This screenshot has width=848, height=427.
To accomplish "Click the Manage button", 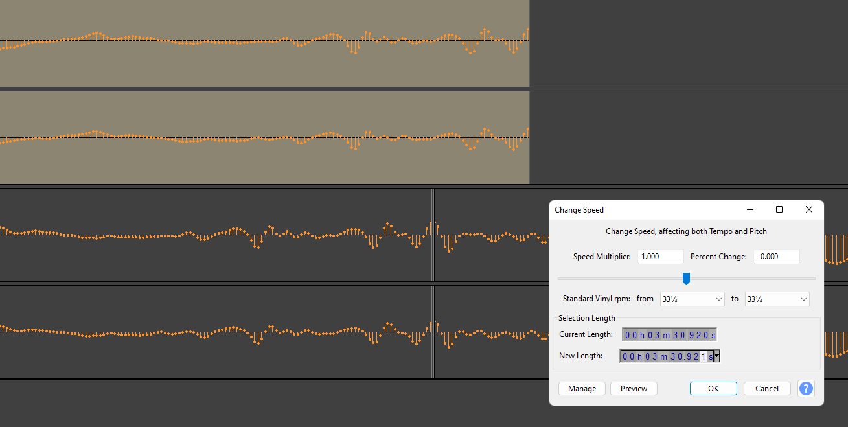I will (x=582, y=389).
